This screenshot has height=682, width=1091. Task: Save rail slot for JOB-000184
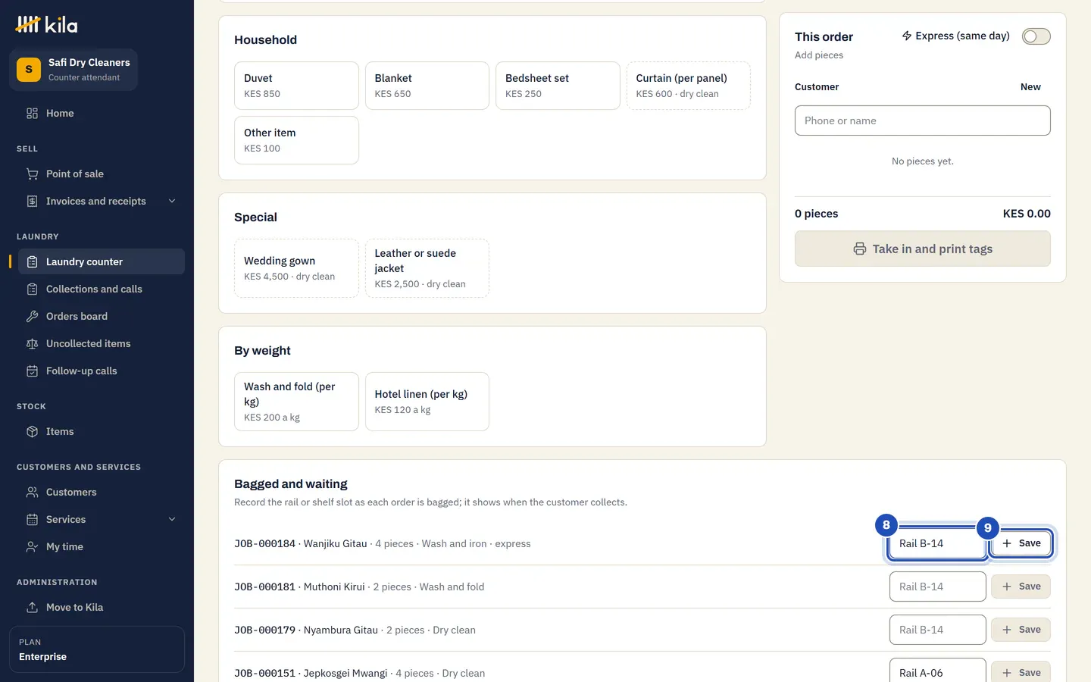click(x=1021, y=543)
